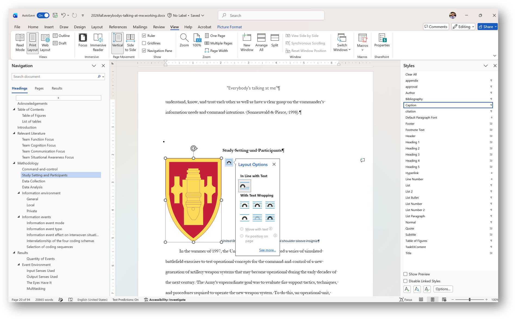
Task: Open the Home tab
Action: [x=33, y=27]
